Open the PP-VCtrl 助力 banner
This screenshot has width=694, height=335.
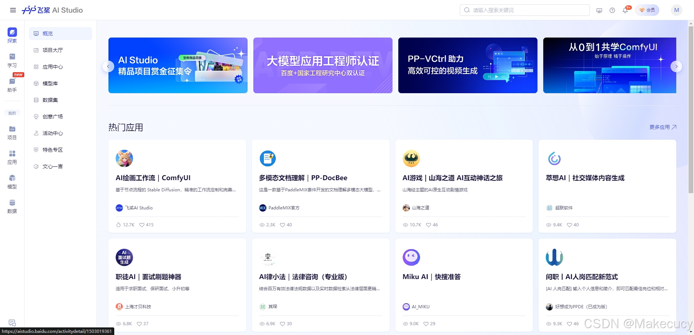pos(468,65)
